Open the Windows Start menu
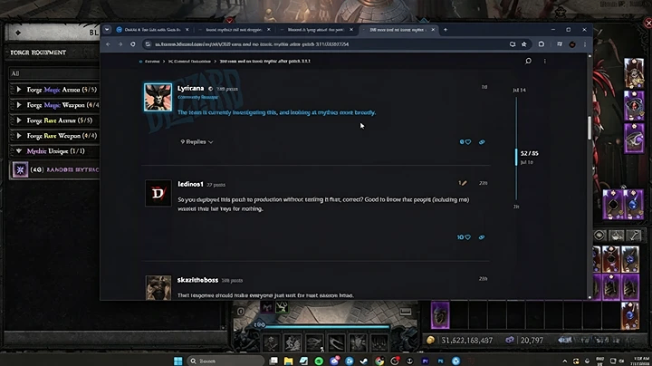 (178, 361)
